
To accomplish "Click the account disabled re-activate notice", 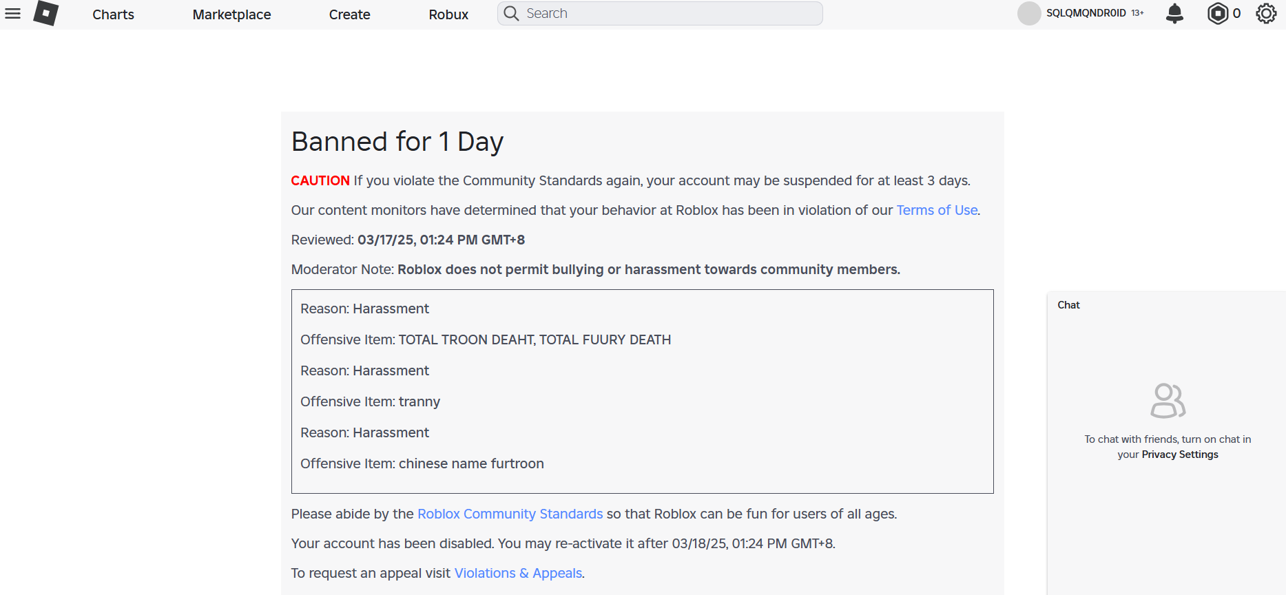I will tap(563, 543).
